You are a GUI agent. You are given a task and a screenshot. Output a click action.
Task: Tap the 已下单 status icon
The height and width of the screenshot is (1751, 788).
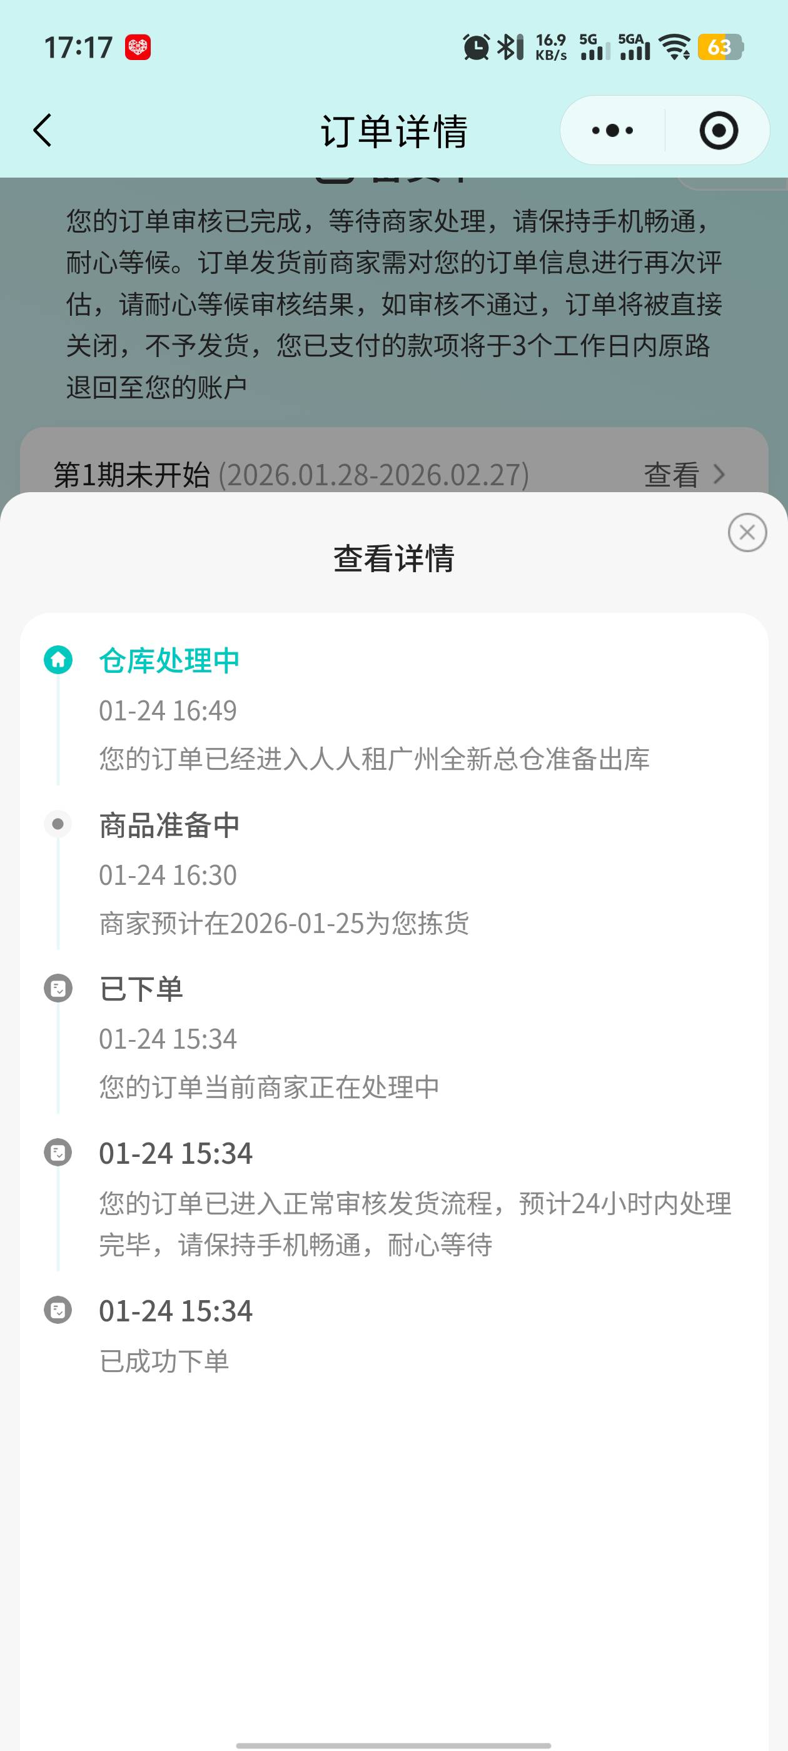point(58,987)
